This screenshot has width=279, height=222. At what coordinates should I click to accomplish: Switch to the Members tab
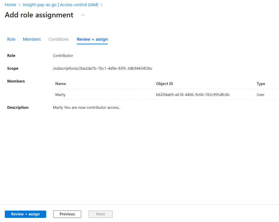coord(32,39)
